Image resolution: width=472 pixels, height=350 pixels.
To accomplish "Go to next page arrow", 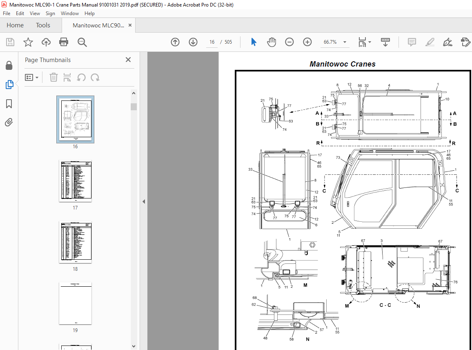I will point(193,42).
